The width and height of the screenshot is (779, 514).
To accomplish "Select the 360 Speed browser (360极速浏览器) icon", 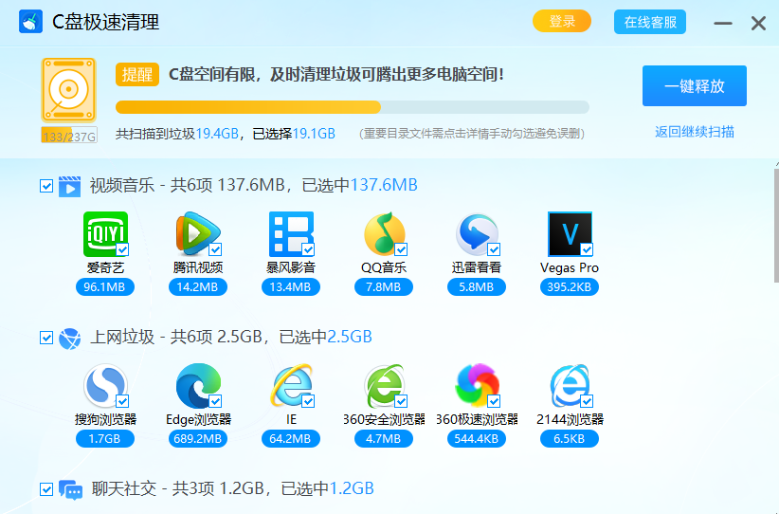I will tap(477, 387).
